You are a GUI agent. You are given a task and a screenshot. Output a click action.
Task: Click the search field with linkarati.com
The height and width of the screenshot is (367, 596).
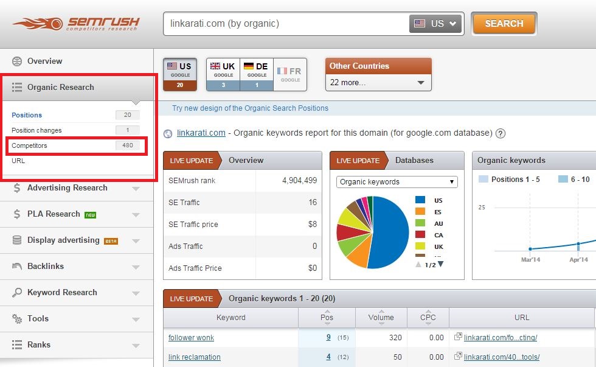click(x=286, y=24)
